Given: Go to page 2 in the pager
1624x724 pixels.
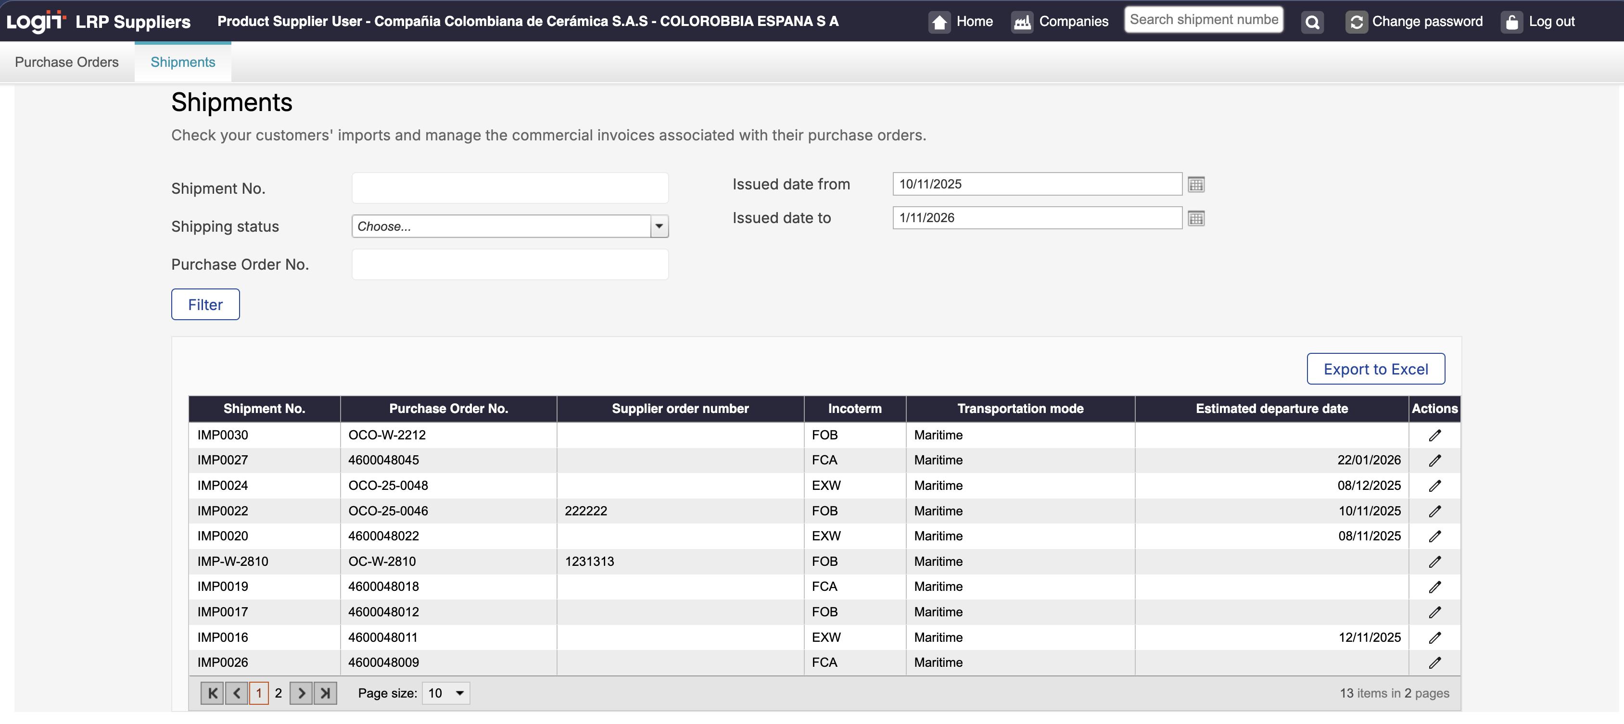Looking at the screenshot, I should [278, 693].
